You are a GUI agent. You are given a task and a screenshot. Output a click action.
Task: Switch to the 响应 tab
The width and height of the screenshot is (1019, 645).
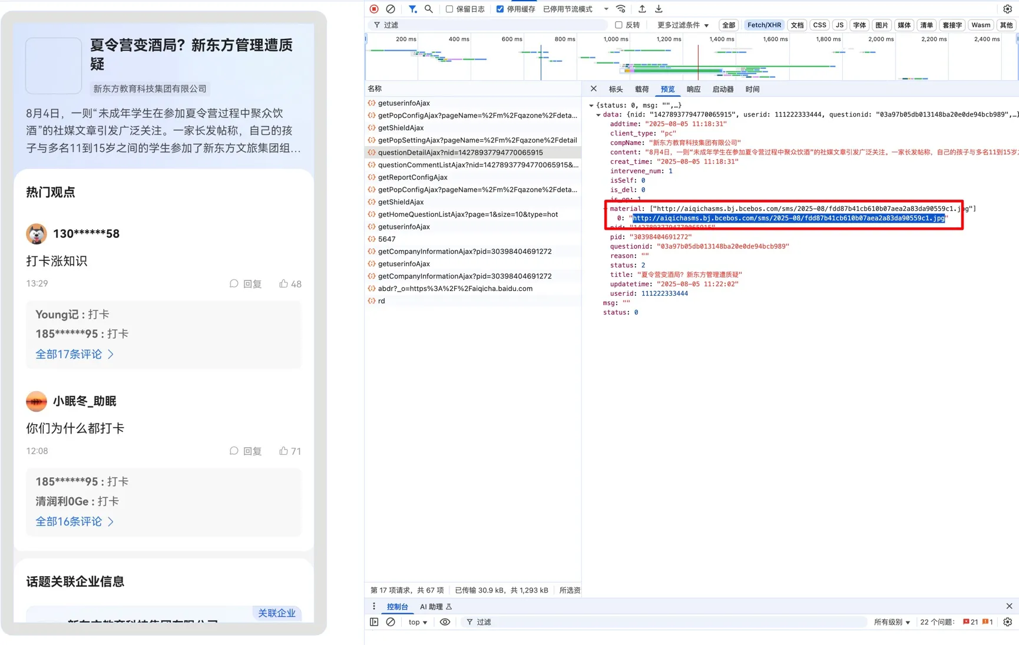[x=693, y=89]
